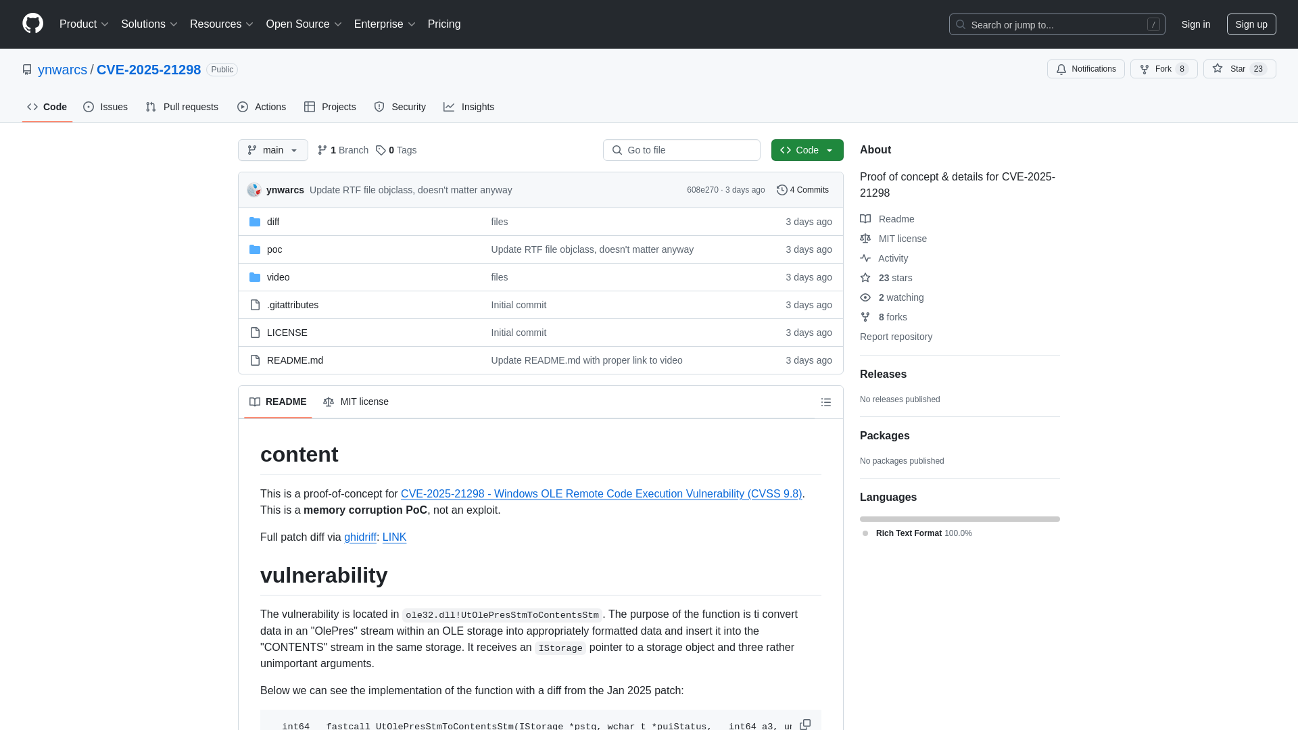Click the diff folder icon
This screenshot has height=730, width=1298.
[255, 222]
